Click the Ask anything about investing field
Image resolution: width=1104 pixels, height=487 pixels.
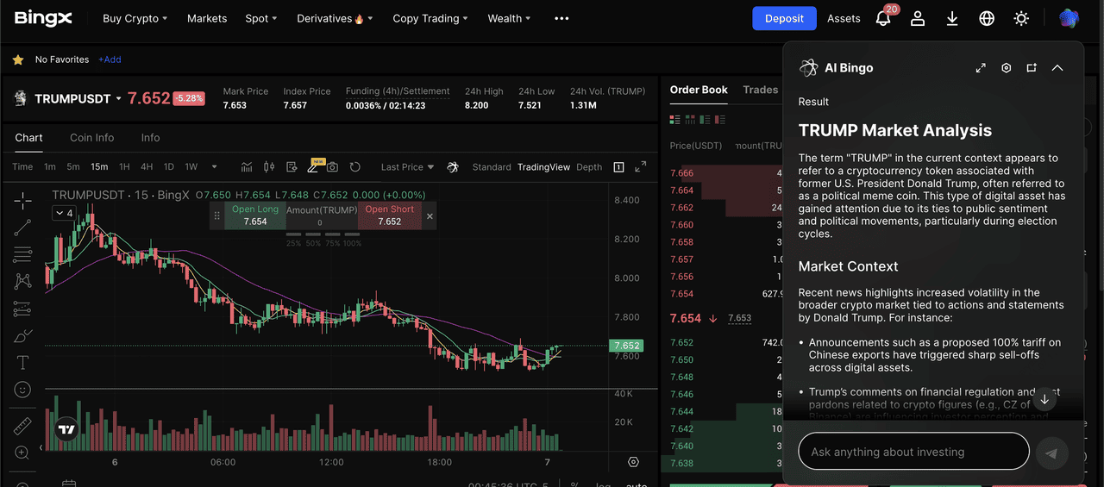(913, 452)
